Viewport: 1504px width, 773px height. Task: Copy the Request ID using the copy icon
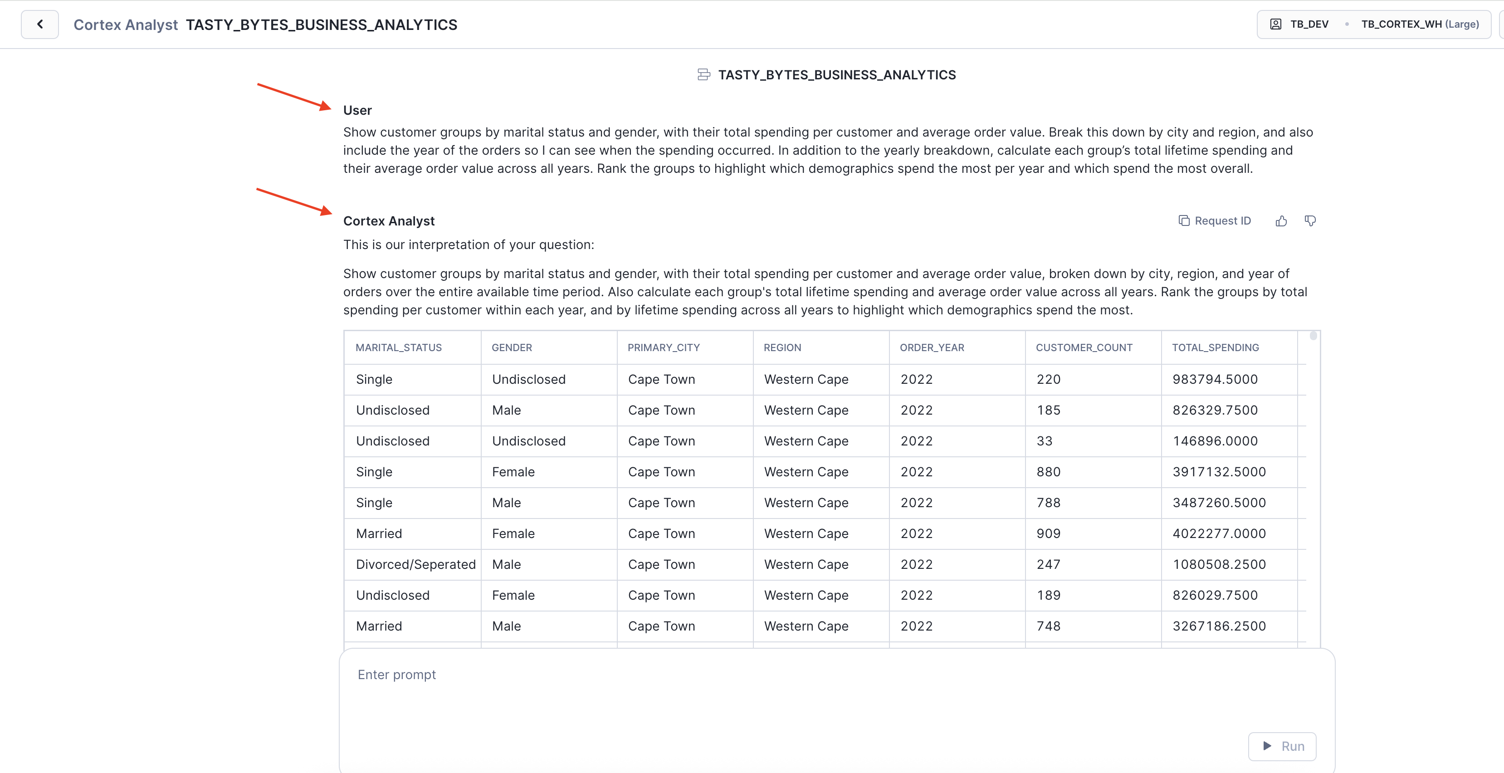(x=1185, y=220)
